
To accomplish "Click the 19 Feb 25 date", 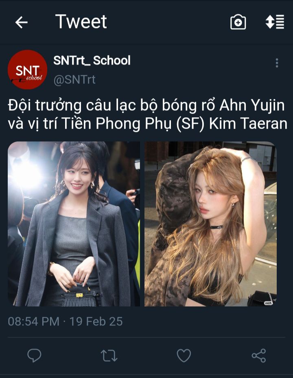I will coord(96,321).
